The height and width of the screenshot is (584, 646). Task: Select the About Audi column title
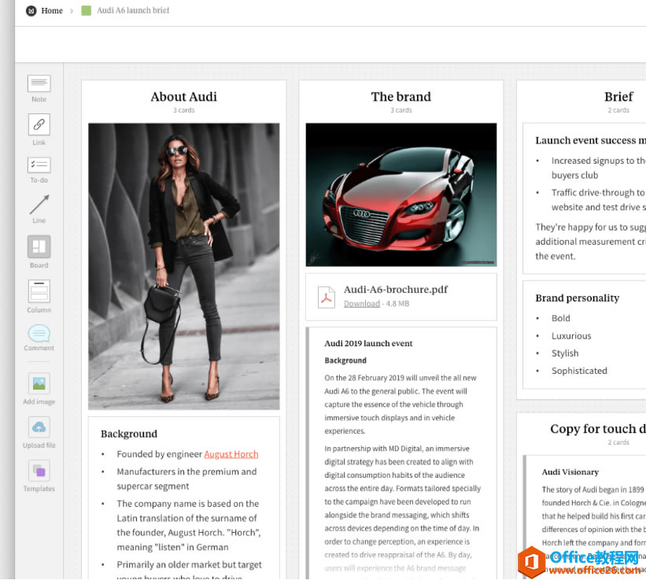[184, 97]
